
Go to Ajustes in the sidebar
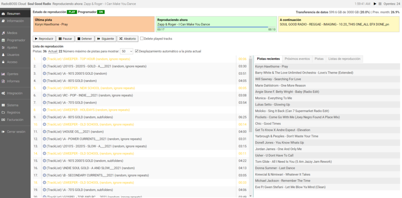[x=12, y=47]
